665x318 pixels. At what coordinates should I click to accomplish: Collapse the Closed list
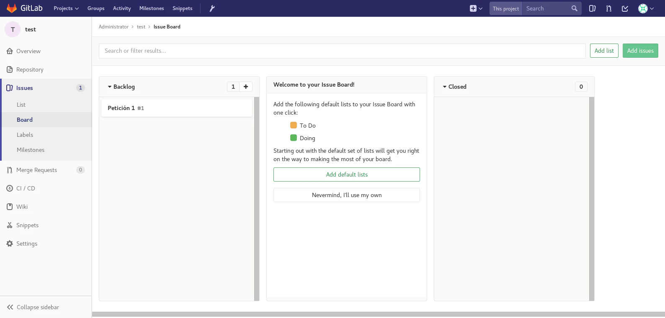445,87
